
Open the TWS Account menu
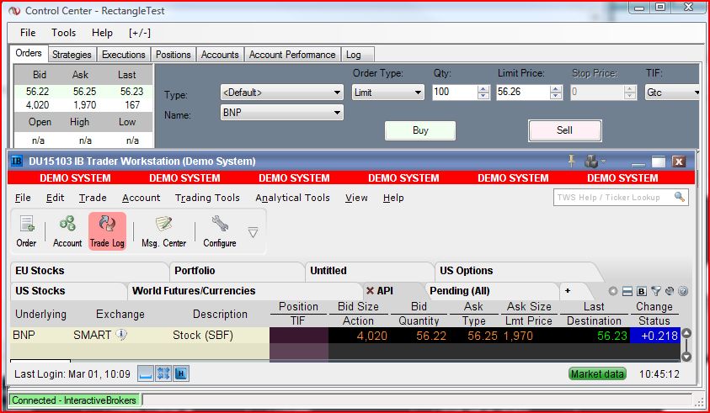(x=141, y=198)
